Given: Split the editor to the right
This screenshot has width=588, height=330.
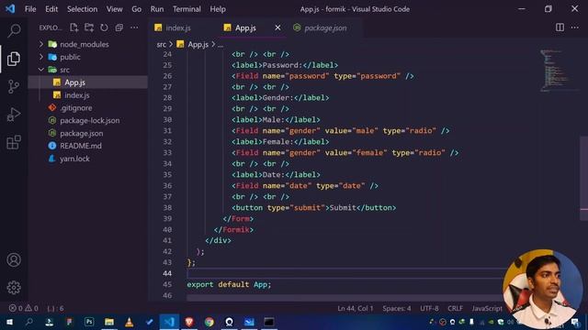Looking at the screenshot, I should [560, 27].
